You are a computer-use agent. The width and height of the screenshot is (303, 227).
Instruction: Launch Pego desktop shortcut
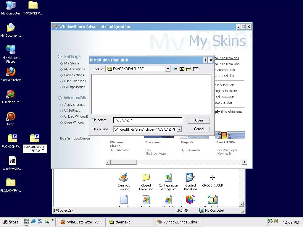click(x=11, y=119)
